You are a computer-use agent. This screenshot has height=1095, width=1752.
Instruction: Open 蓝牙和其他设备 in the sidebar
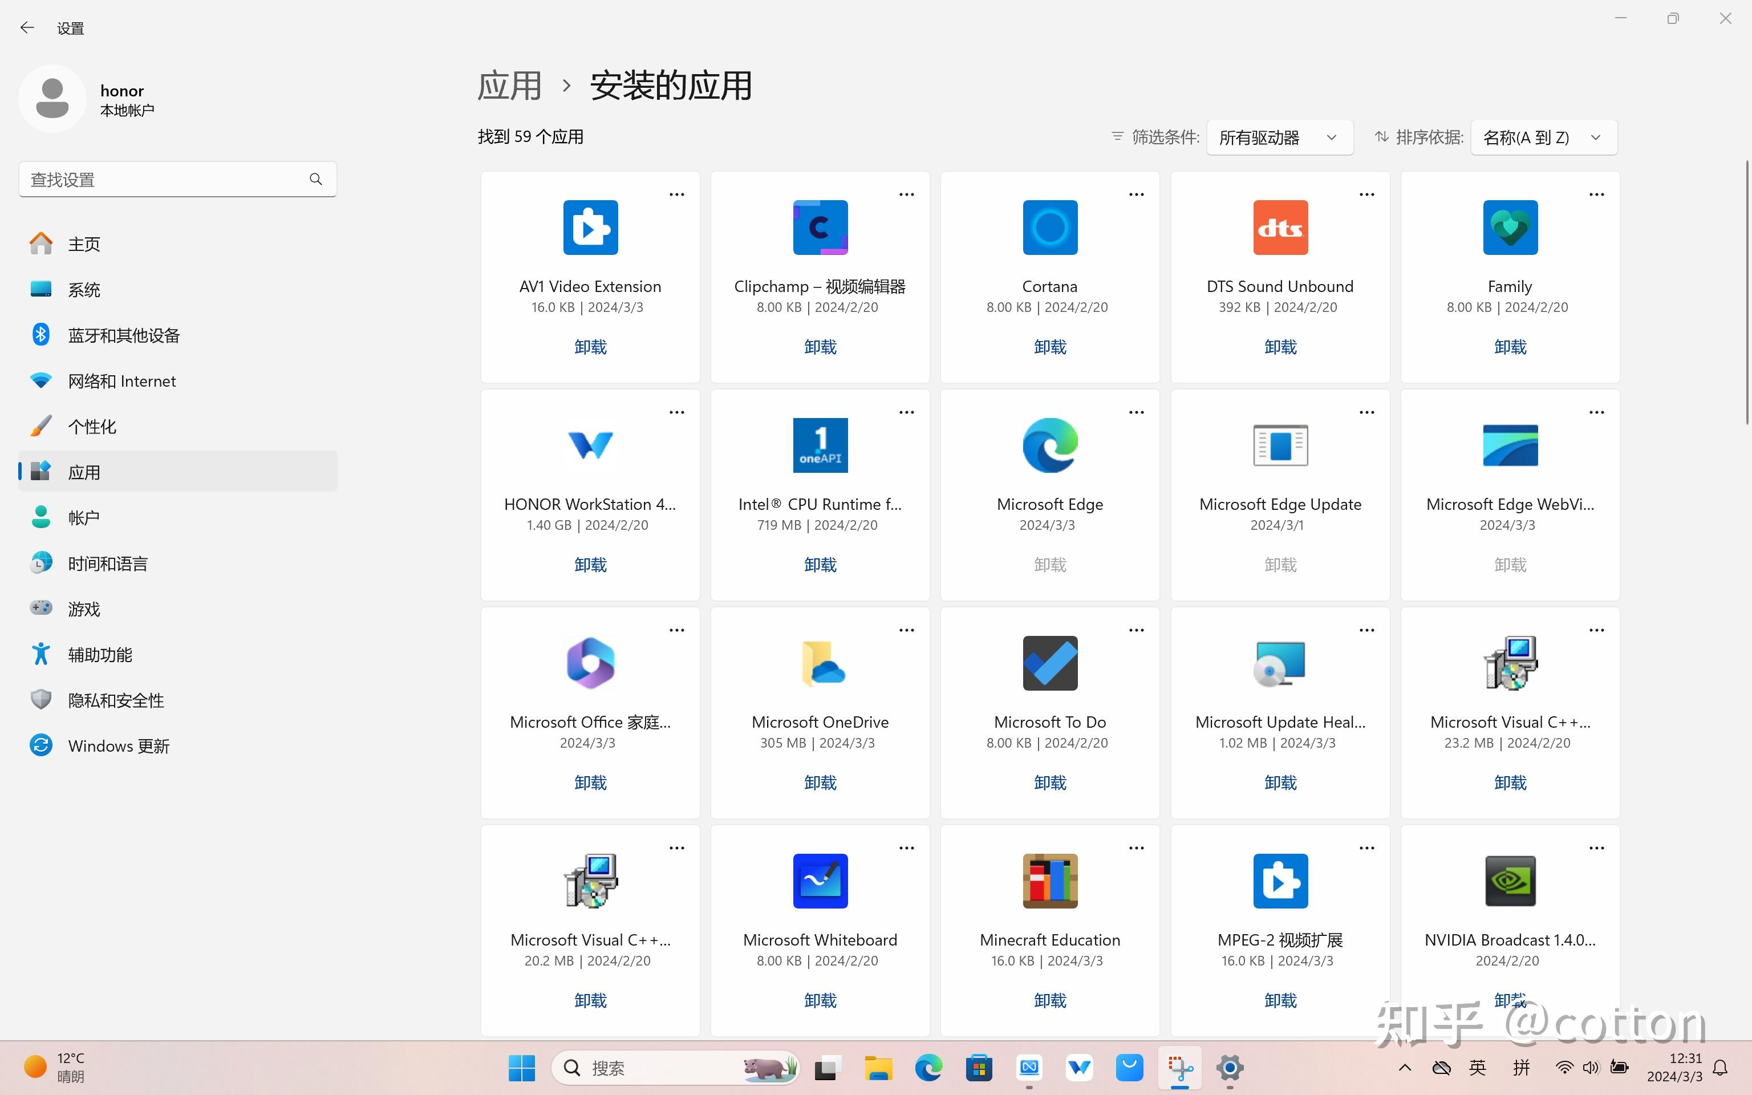pyautogui.click(x=177, y=335)
